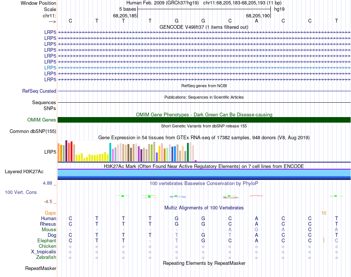Click the dark green GTEx expression bar
This screenshot has height=277, width=351.
point(188,152)
